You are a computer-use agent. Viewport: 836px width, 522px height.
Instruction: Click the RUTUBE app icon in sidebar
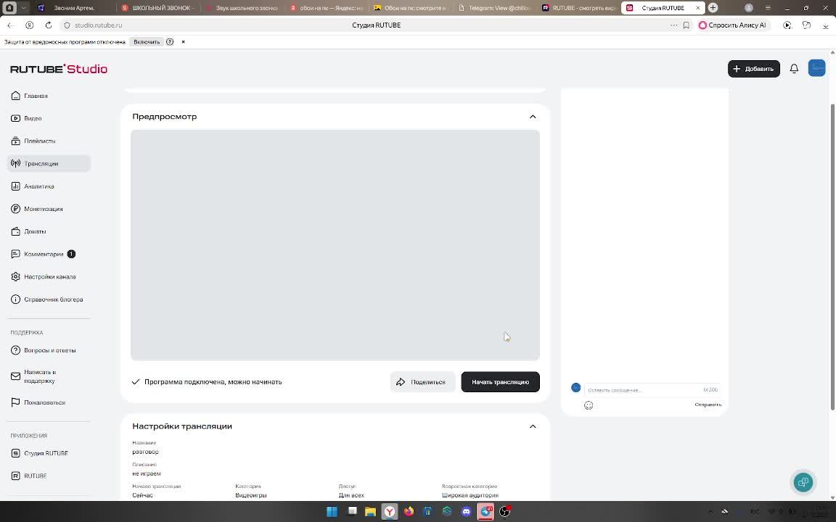point(15,476)
